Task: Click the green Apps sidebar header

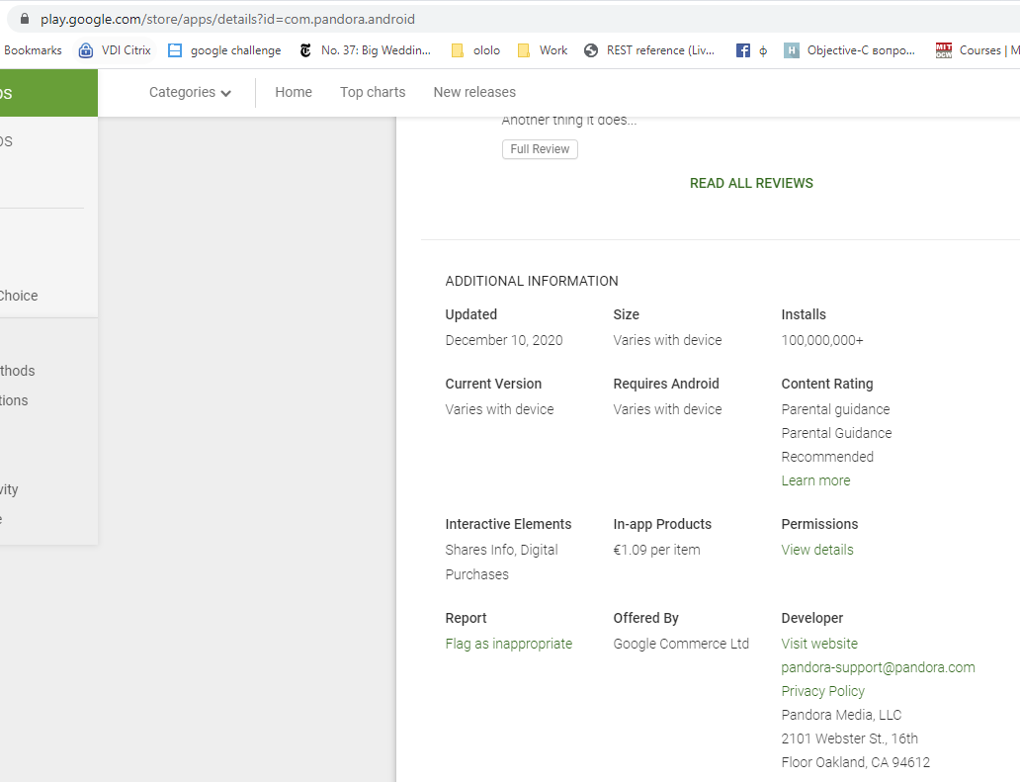Action: [48, 93]
